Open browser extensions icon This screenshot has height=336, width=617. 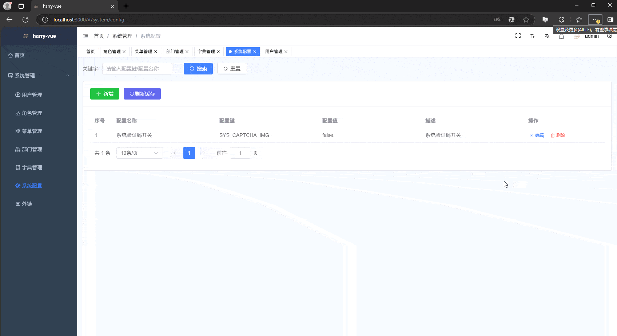pos(561,20)
